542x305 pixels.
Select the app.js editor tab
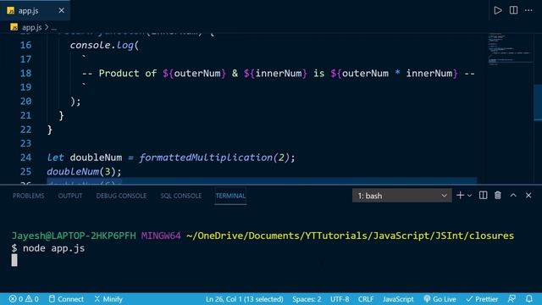tap(35, 11)
